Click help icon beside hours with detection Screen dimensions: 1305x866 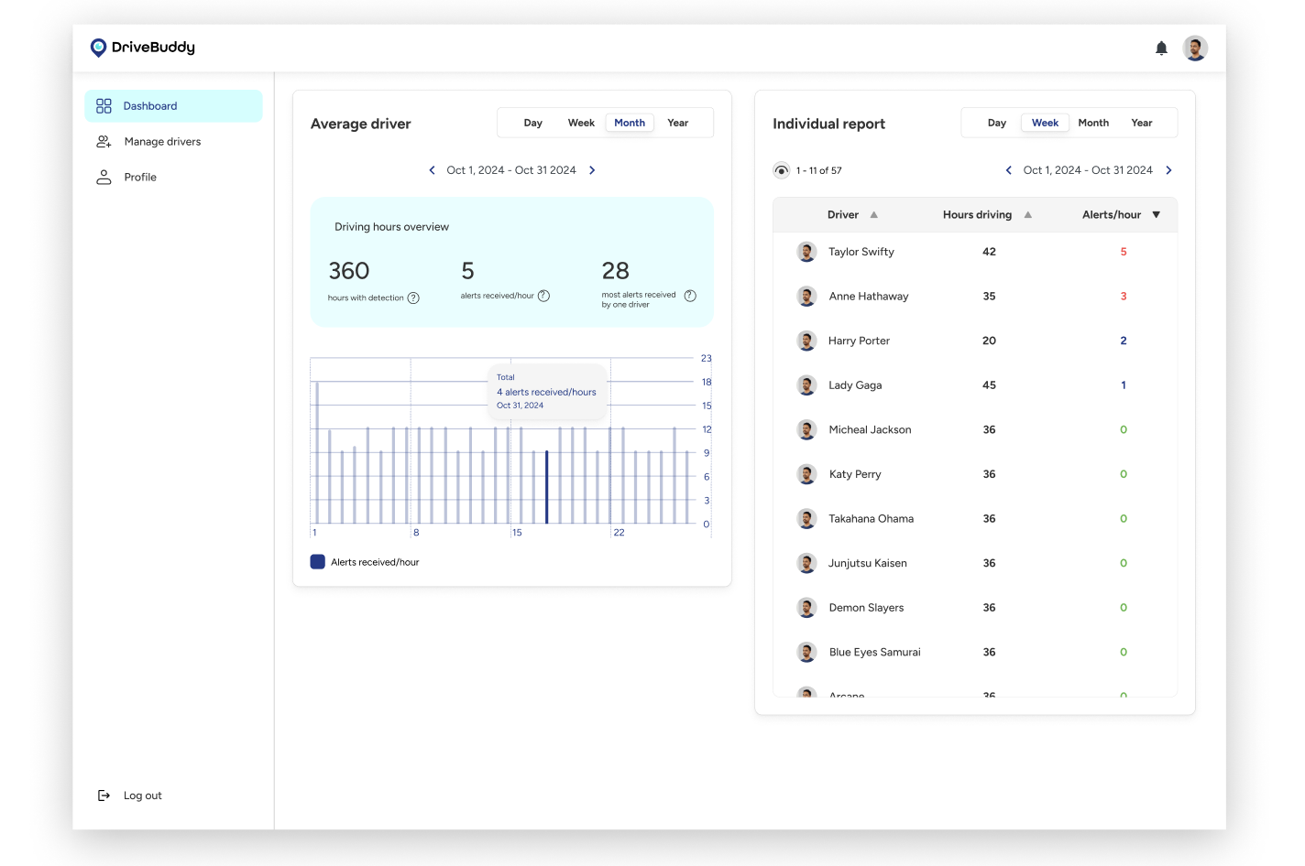413,298
